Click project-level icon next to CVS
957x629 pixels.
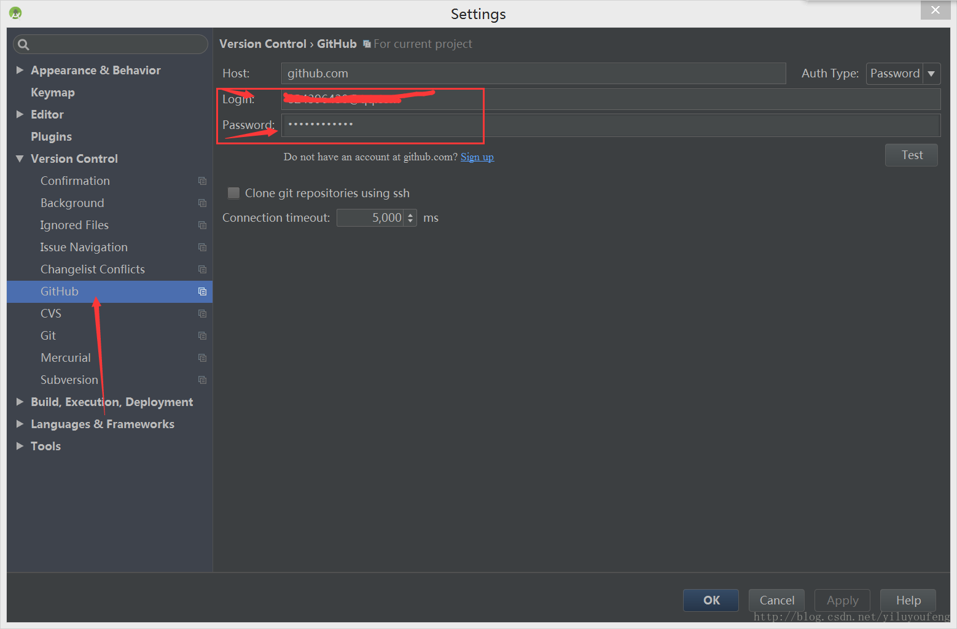(x=202, y=314)
